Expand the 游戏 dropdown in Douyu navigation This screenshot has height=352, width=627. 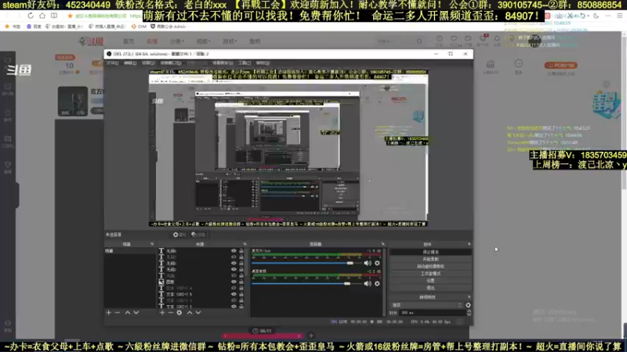(230, 41)
